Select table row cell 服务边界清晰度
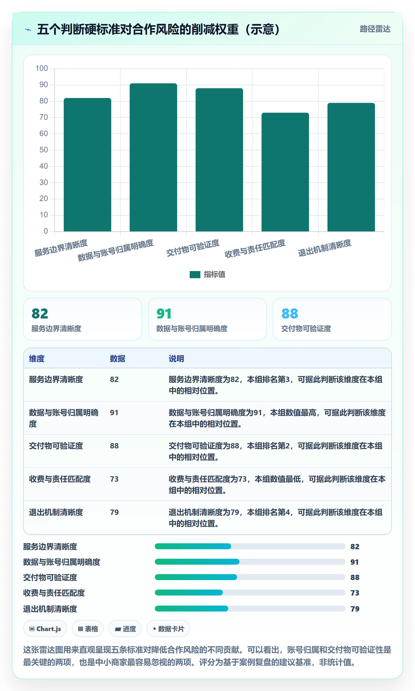Image resolution: width=415 pixels, height=691 pixels. point(56,379)
